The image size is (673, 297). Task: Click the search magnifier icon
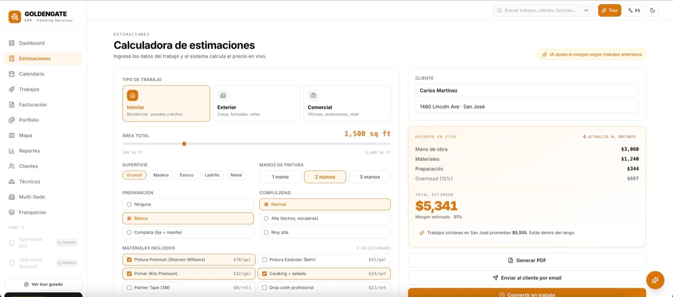tap(500, 11)
